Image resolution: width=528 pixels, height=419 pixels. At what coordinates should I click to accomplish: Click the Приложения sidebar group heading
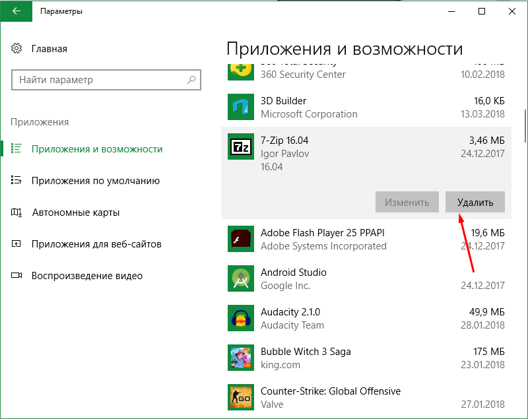40,122
